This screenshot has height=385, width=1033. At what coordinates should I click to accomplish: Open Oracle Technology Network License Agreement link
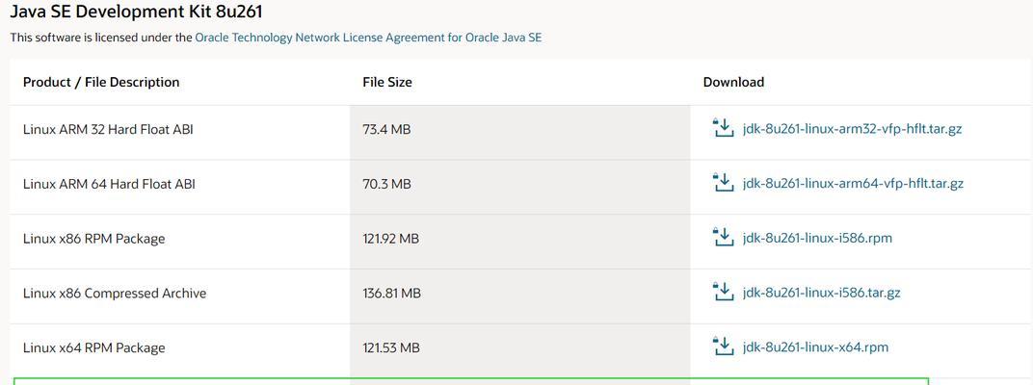[368, 38]
